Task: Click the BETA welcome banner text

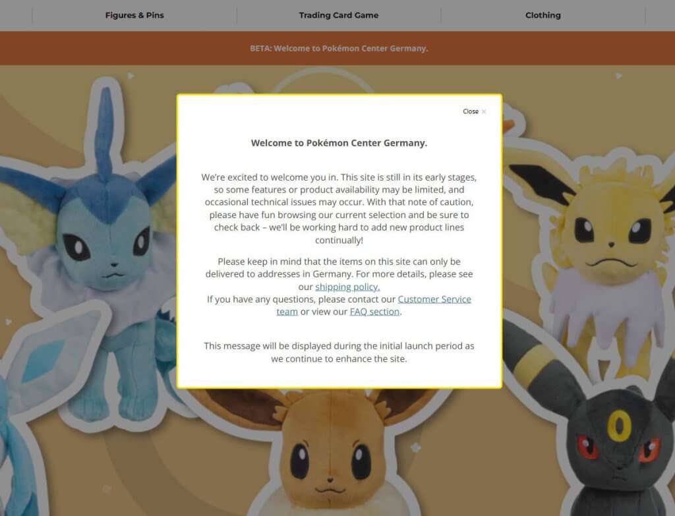Action: click(x=339, y=48)
